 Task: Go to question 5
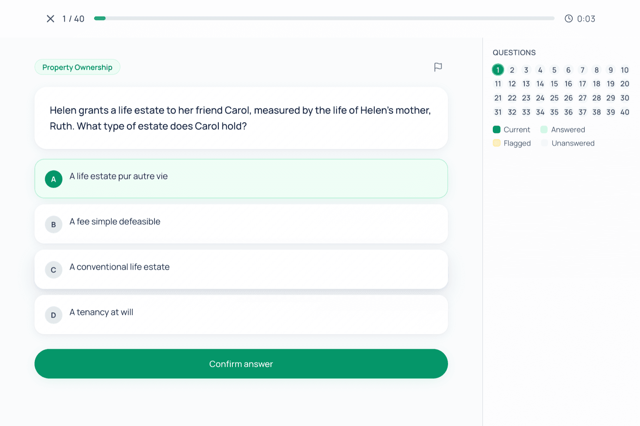554,70
